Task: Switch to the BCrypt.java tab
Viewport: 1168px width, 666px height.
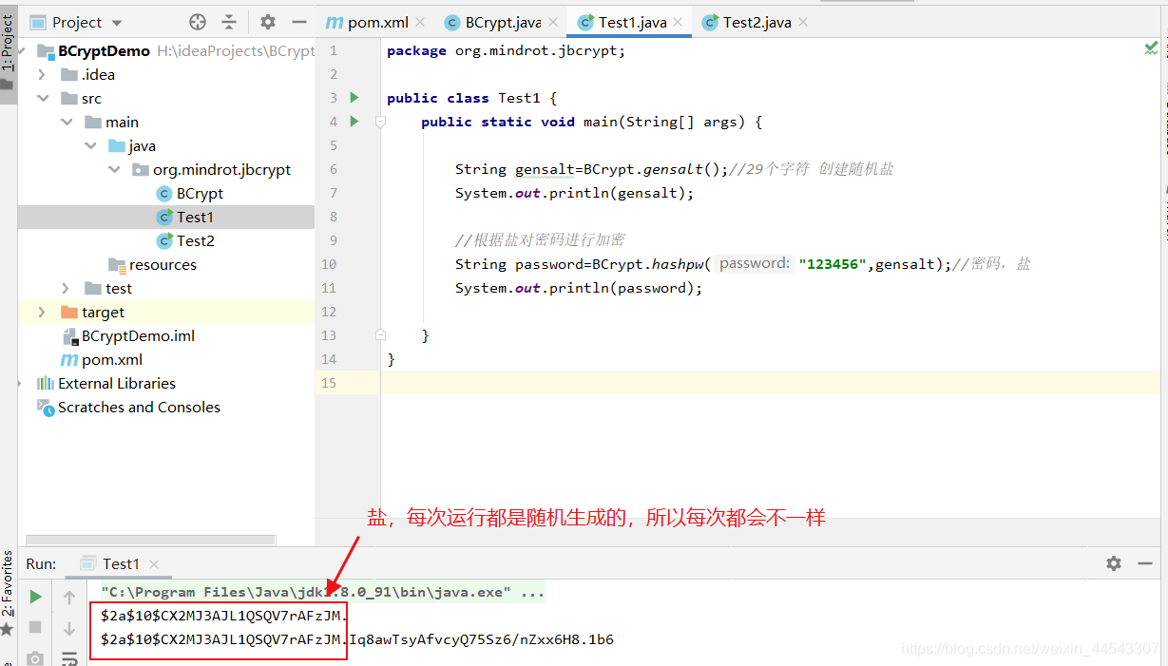Action: tap(492, 22)
